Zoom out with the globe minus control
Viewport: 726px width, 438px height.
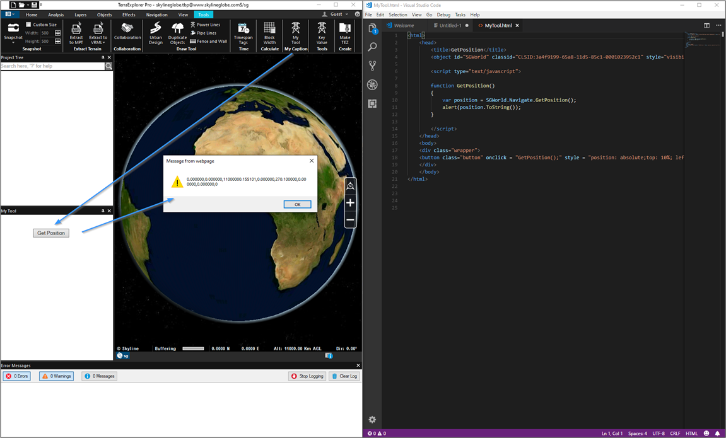(x=351, y=220)
